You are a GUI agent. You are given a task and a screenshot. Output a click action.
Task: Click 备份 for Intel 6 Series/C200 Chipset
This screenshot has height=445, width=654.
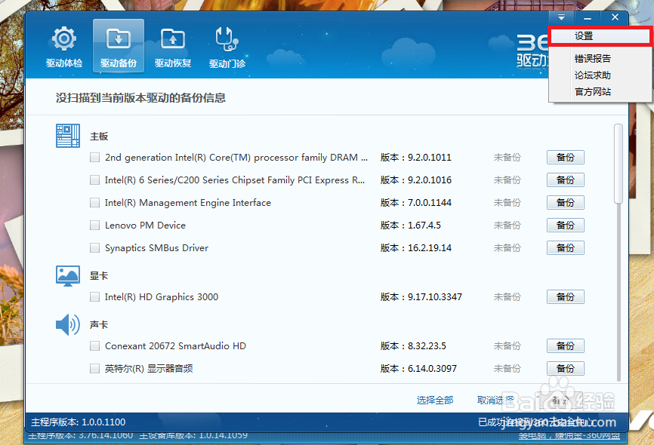(565, 180)
